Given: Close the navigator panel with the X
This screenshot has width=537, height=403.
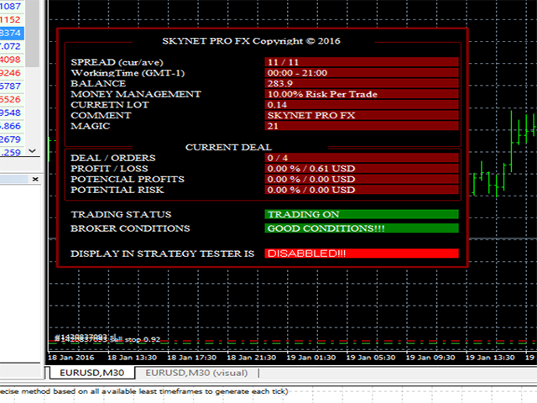Looking at the screenshot, I should point(35,179).
